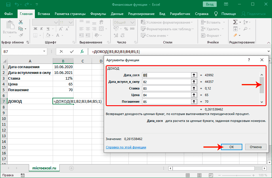
Task: Cancel formula entry with X icon
Action: coord(61,51)
